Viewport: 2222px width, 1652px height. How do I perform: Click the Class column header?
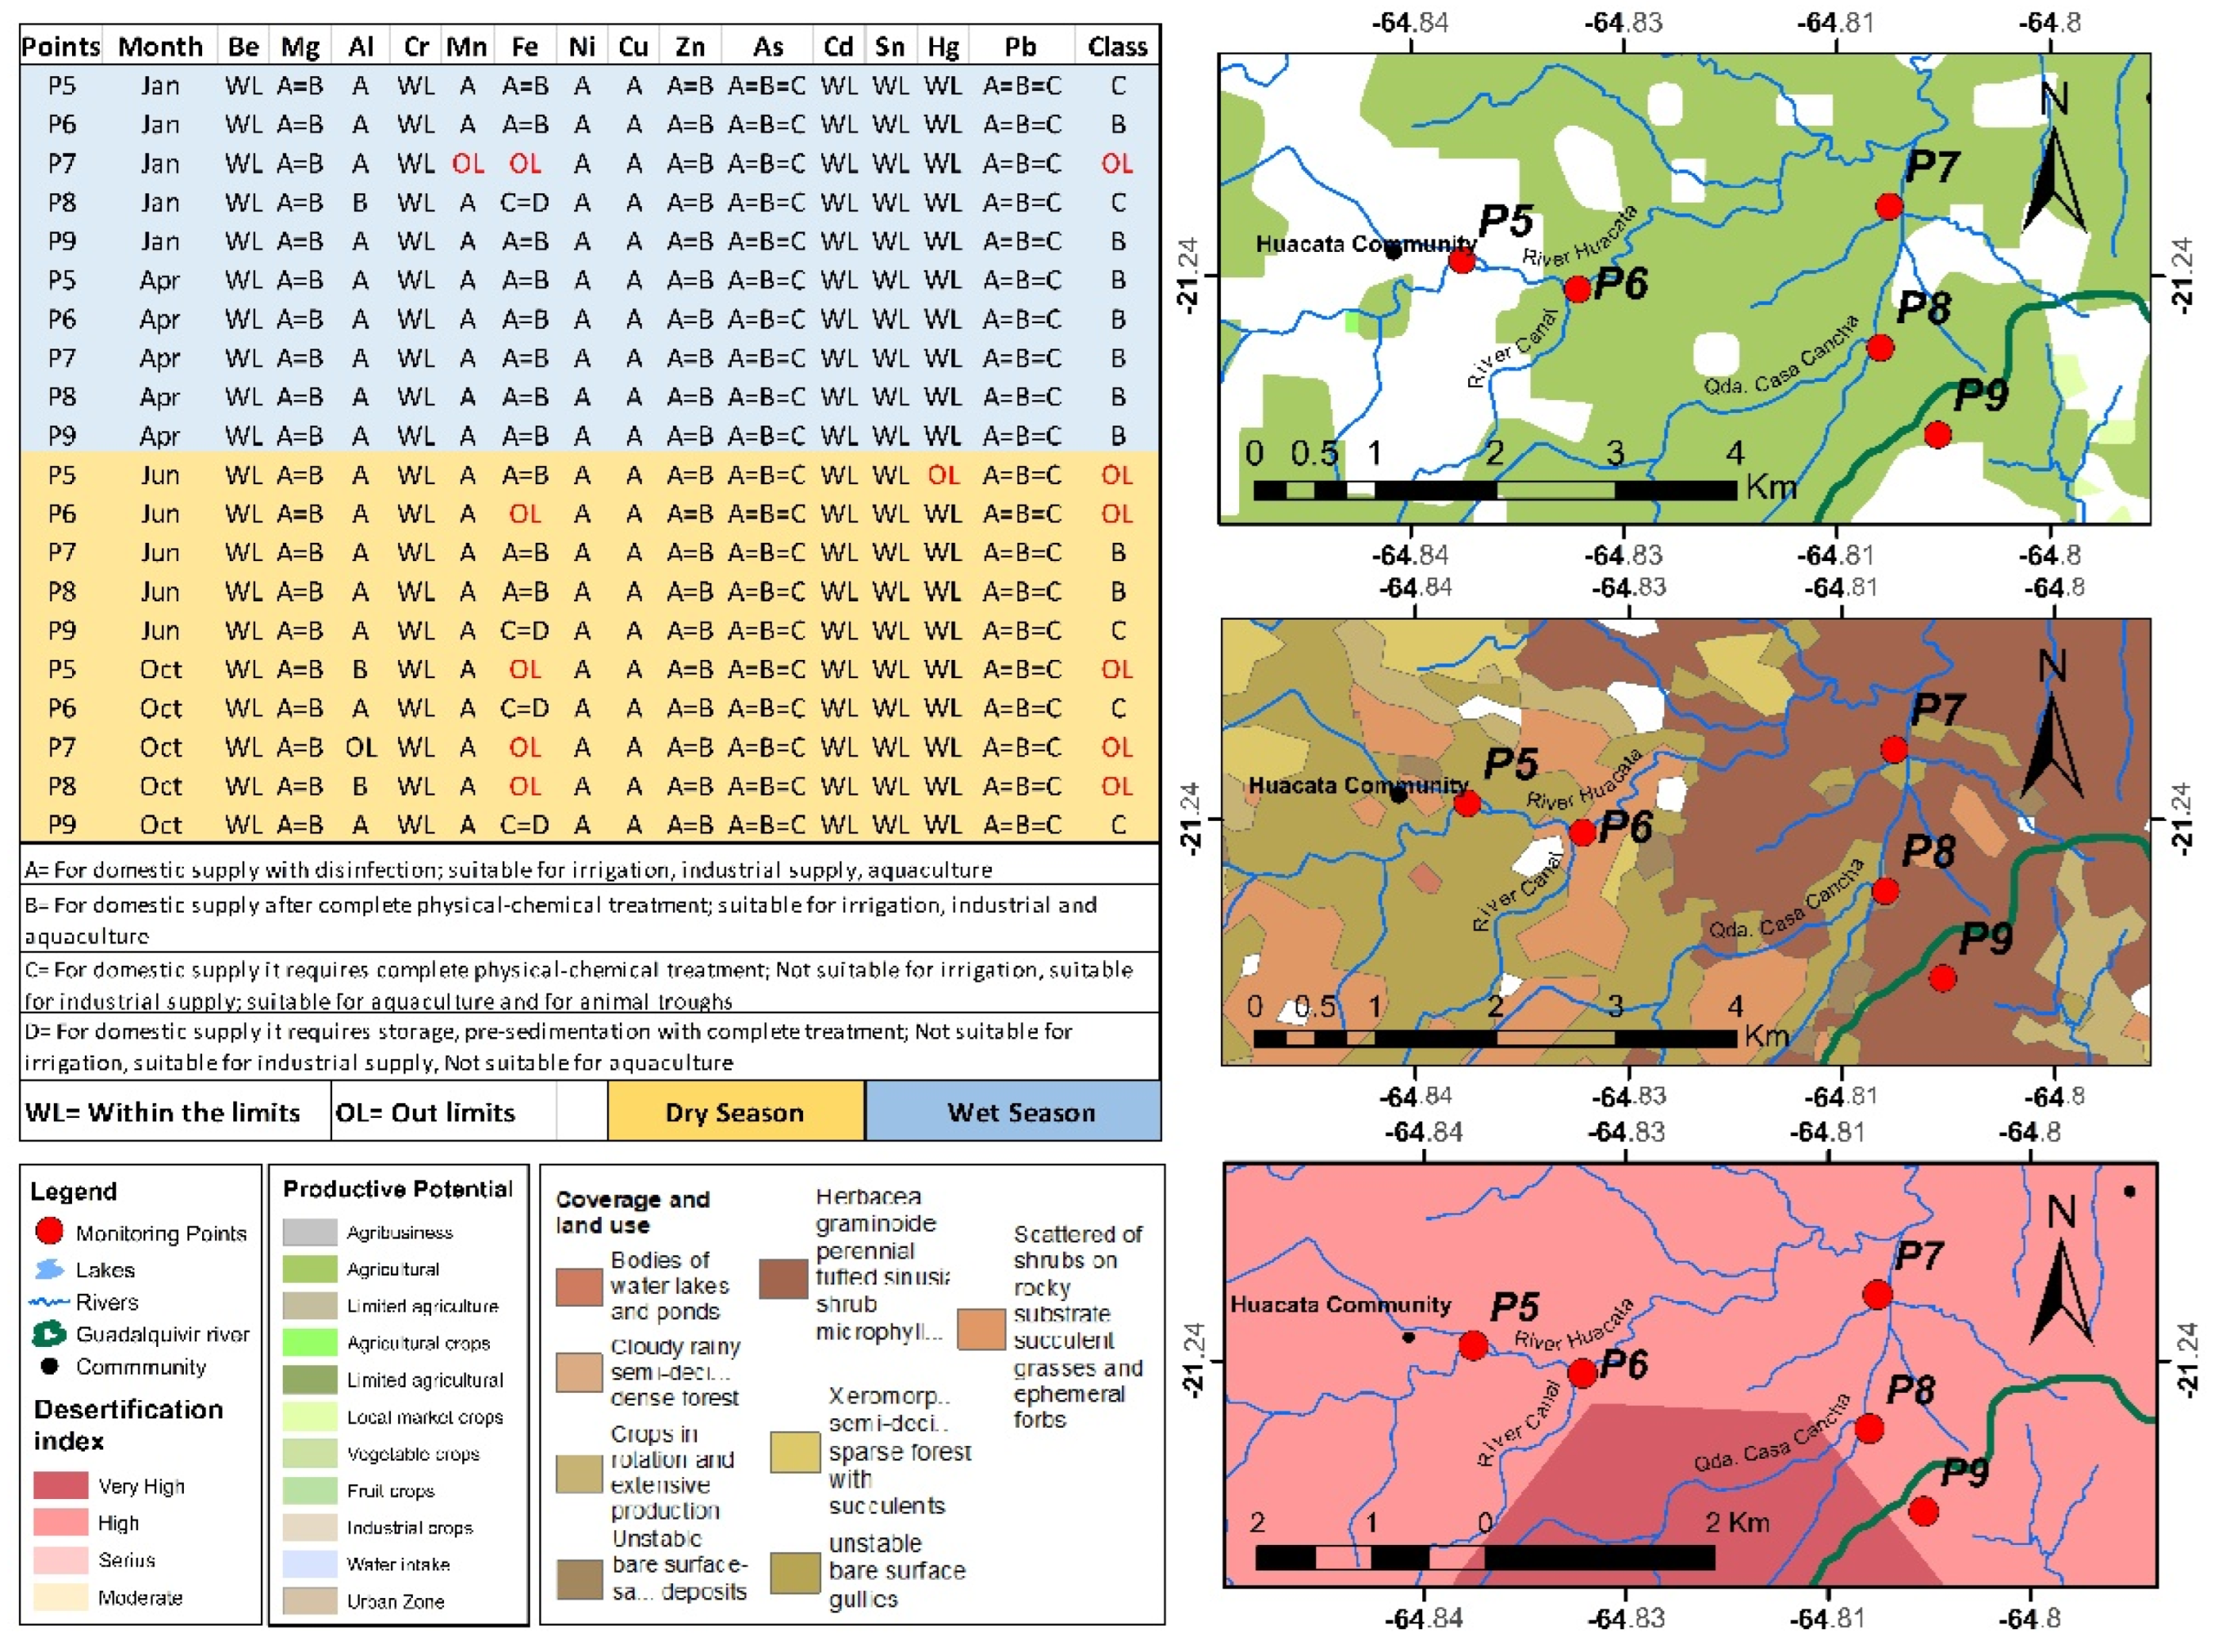click(1116, 47)
